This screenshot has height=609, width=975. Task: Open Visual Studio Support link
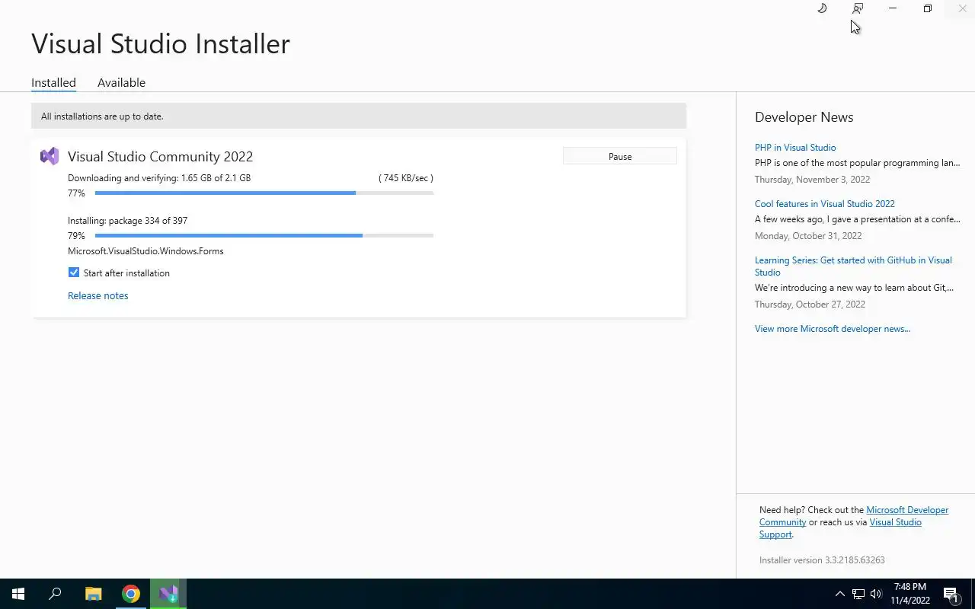click(840, 528)
